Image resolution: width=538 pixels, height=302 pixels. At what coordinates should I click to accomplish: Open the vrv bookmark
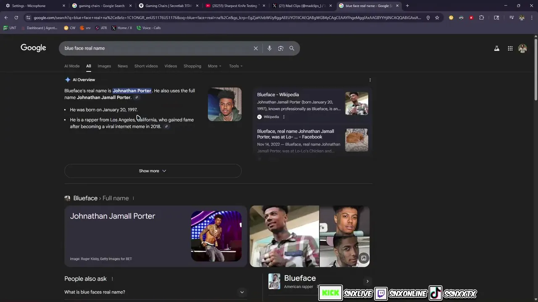[85, 28]
